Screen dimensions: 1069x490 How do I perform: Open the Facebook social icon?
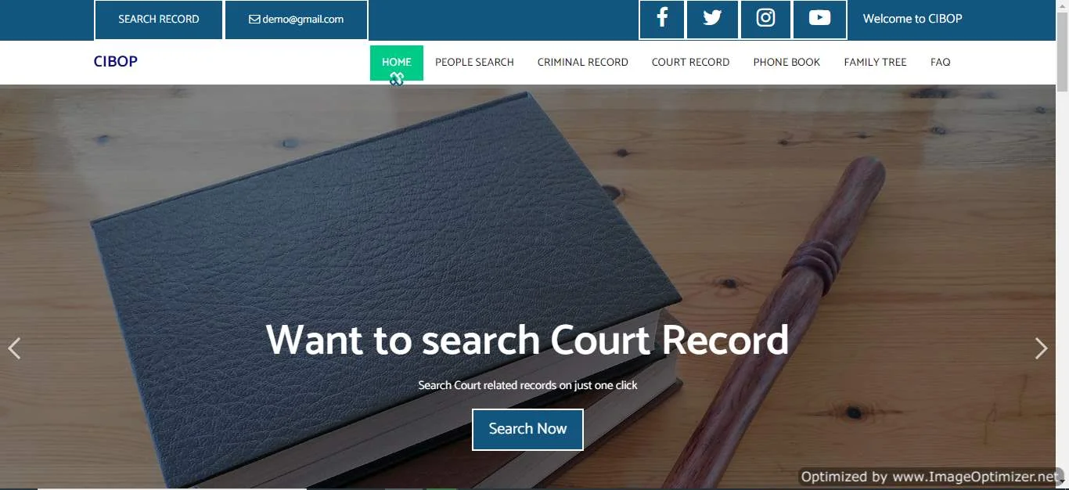tap(662, 19)
